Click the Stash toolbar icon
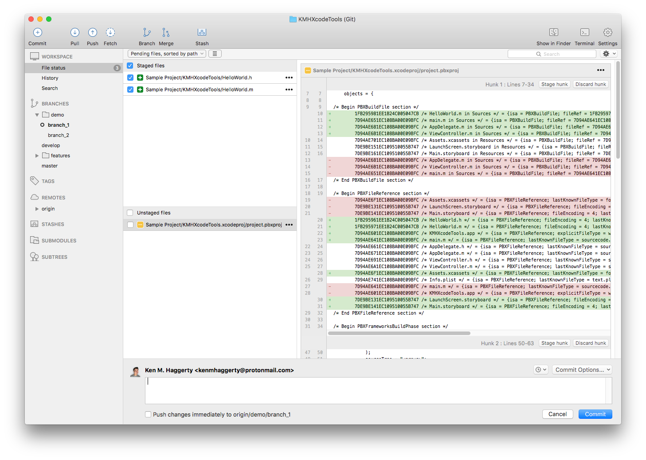Image resolution: width=646 pixels, height=460 pixels. (202, 32)
